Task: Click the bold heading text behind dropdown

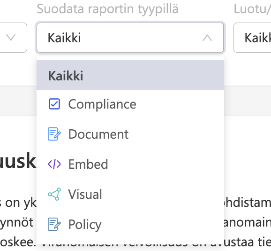Action: coord(18,161)
